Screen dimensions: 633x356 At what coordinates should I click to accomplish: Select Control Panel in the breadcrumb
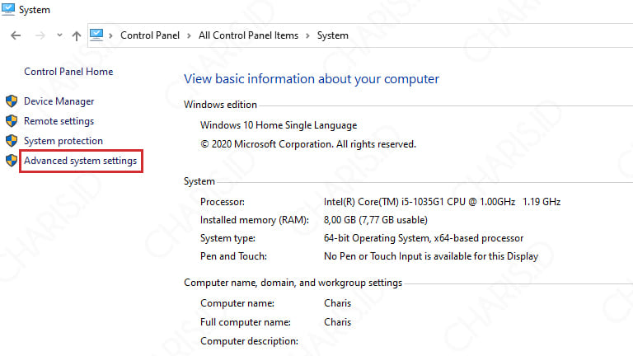(150, 35)
